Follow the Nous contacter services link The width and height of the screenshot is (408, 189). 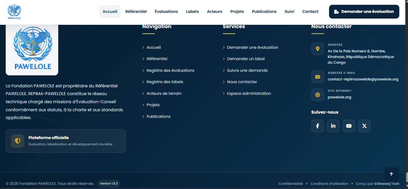click(x=242, y=82)
